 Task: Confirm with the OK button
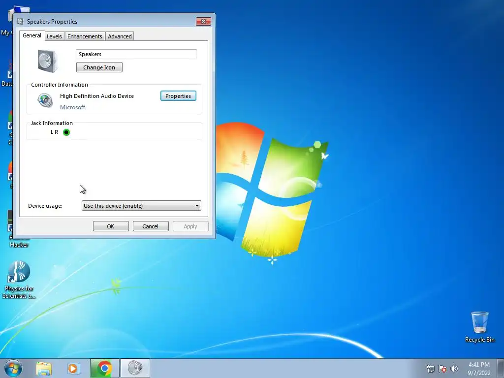tap(111, 226)
